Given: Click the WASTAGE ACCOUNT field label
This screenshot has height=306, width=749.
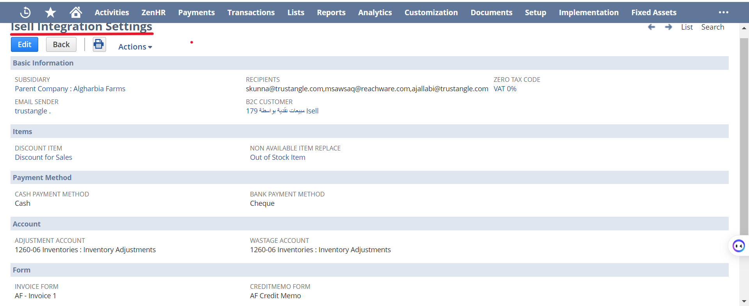Looking at the screenshot, I should (x=279, y=241).
